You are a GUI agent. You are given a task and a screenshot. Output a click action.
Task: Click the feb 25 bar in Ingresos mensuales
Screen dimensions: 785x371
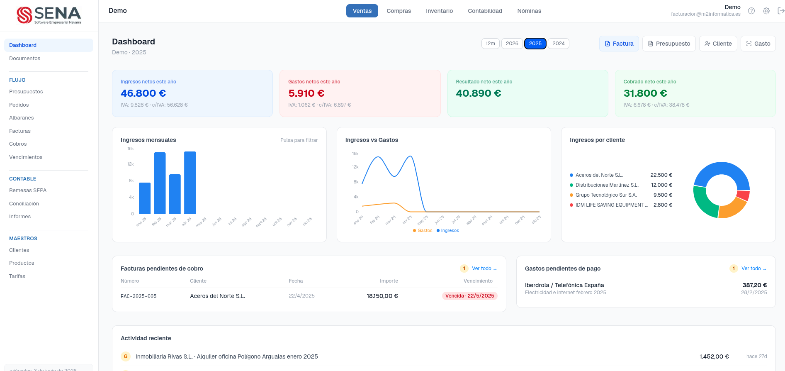coord(160,183)
